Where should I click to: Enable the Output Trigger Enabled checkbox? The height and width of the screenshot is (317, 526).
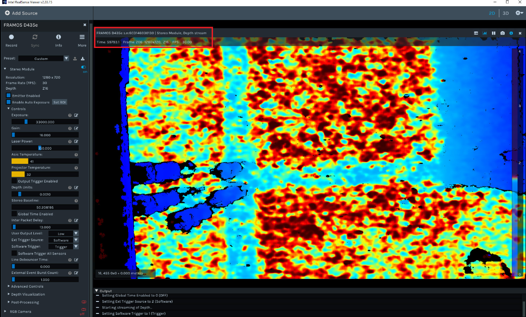pyautogui.click(x=14, y=181)
